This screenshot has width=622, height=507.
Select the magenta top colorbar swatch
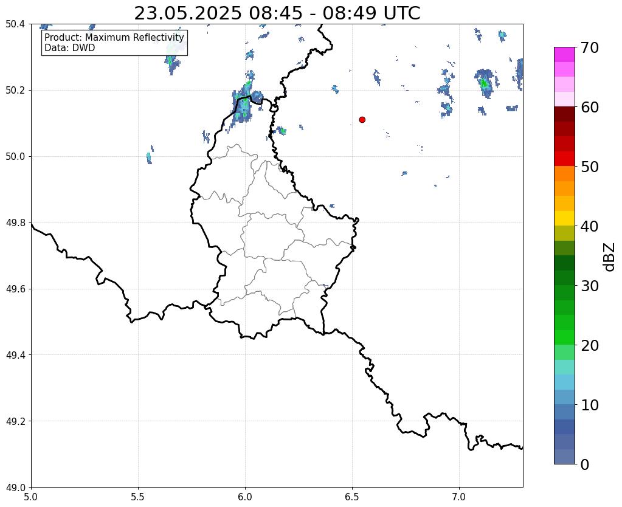[x=564, y=55]
